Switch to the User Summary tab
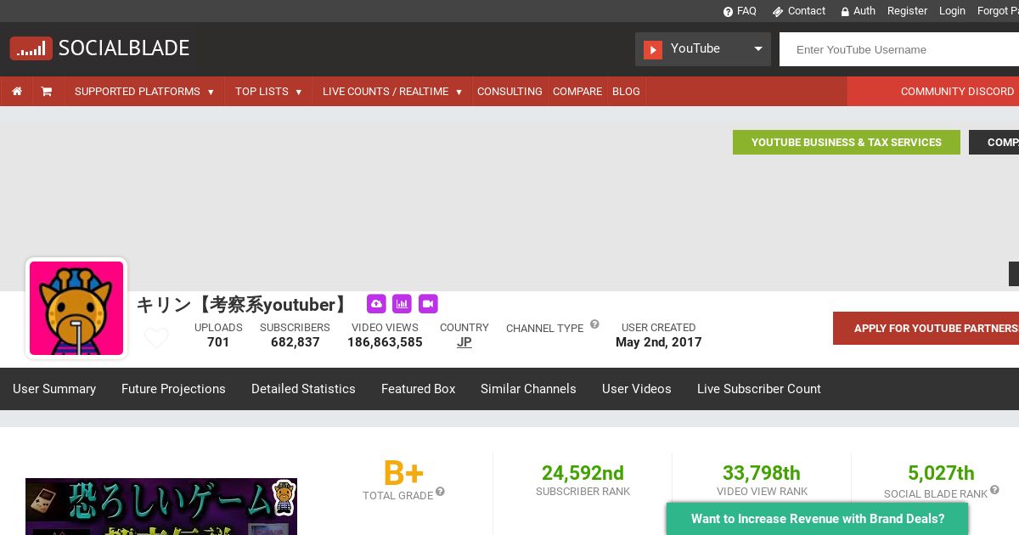Image resolution: width=1019 pixels, height=535 pixels. (x=54, y=389)
